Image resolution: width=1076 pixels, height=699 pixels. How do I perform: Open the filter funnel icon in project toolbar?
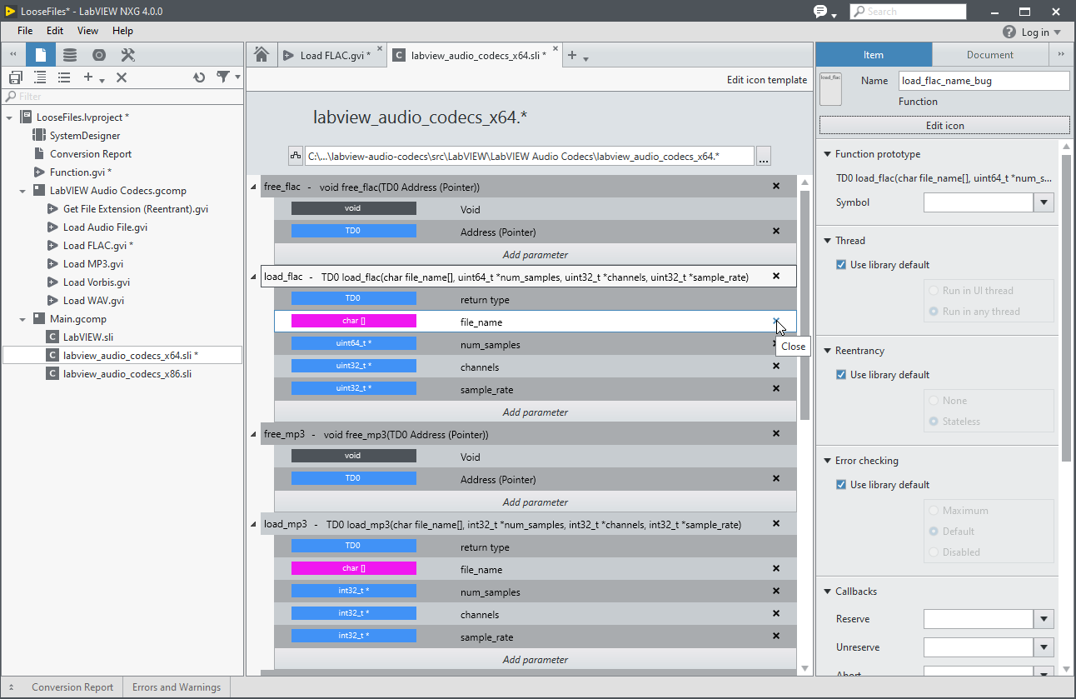point(223,77)
